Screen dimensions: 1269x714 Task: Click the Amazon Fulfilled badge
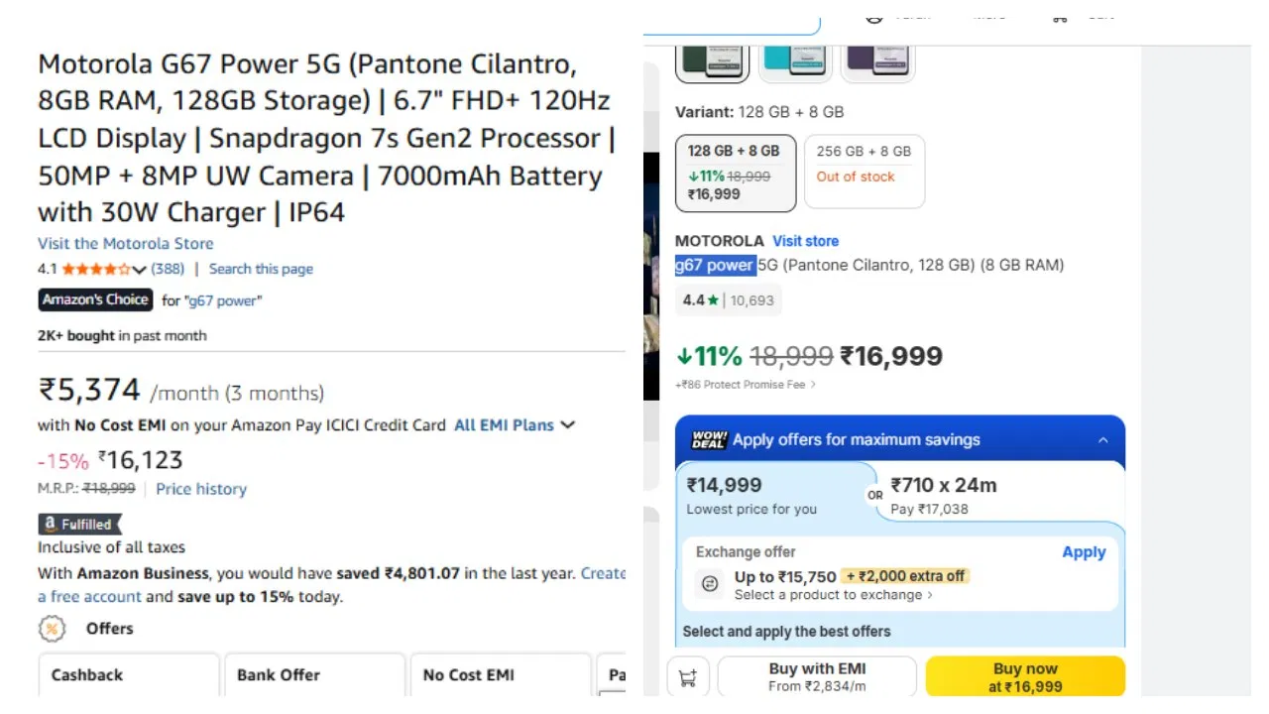[79, 524]
